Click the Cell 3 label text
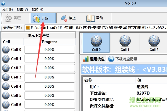The width and height of the screenshot is (167, 111). tap(16, 77)
